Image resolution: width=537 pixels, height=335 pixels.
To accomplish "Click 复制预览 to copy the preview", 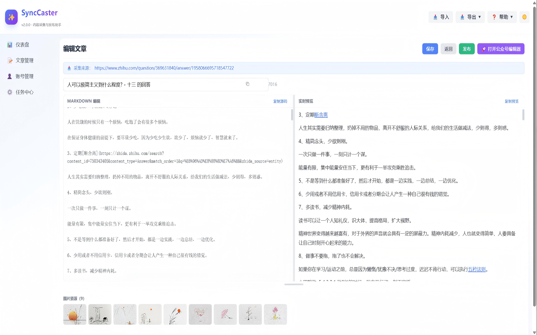I will click(511, 101).
